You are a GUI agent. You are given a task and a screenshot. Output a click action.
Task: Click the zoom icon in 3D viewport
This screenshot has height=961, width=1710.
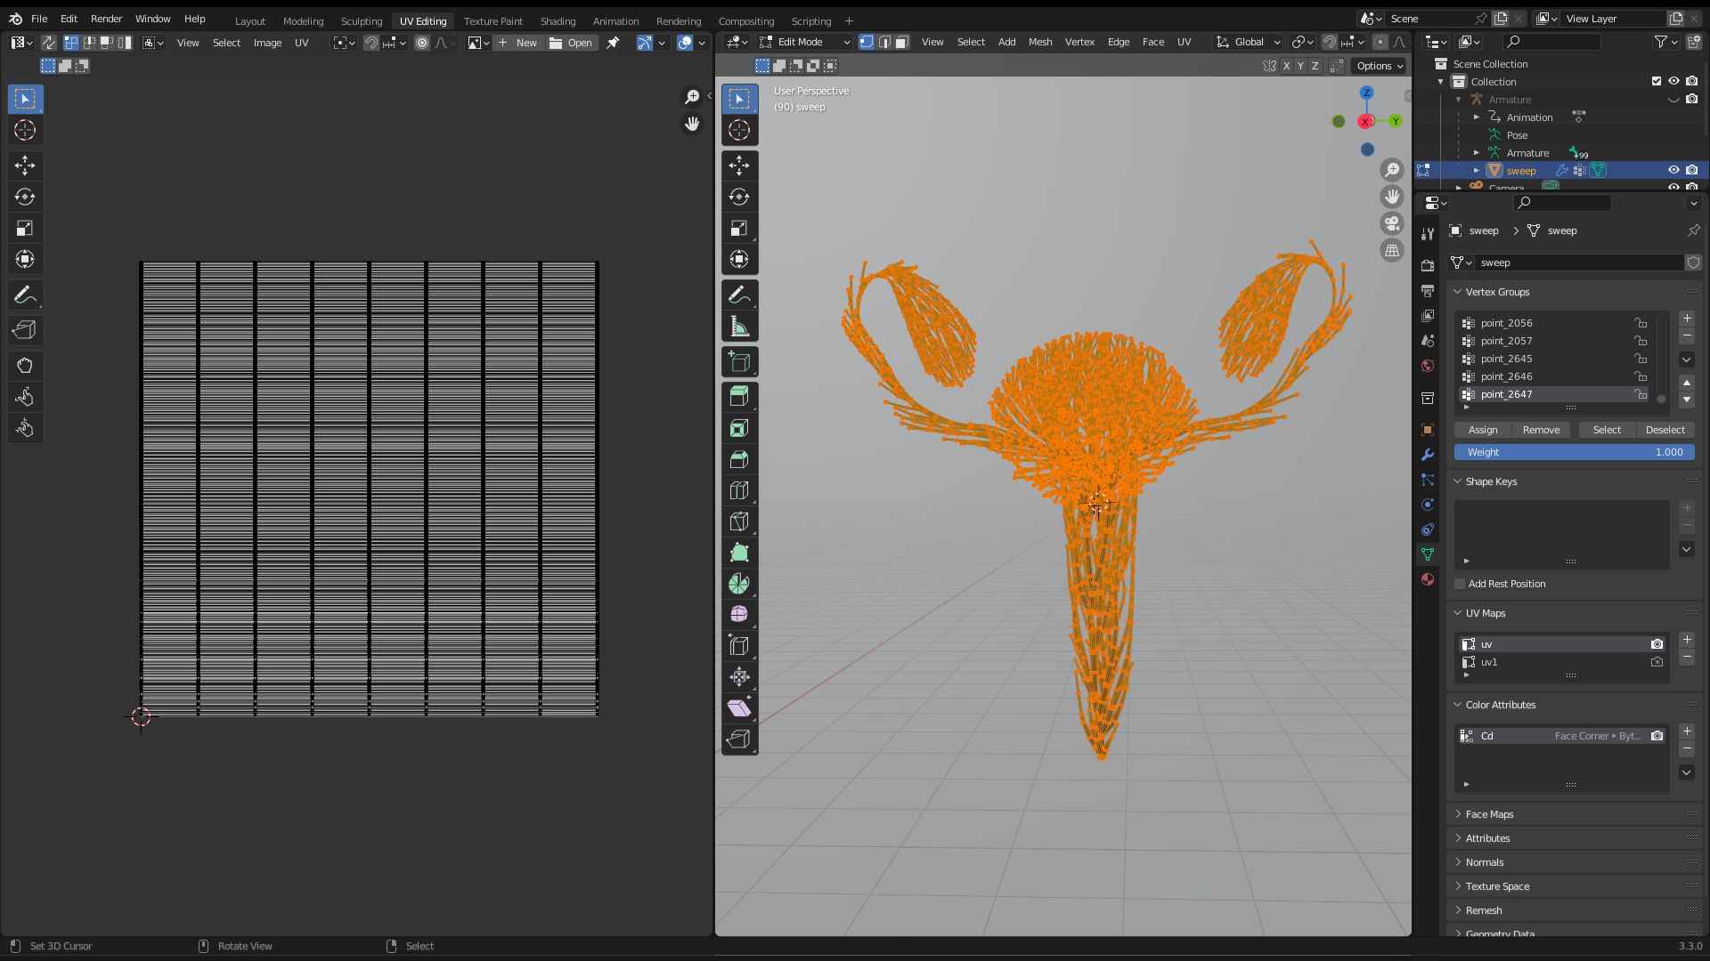(x=1392, y=170)
